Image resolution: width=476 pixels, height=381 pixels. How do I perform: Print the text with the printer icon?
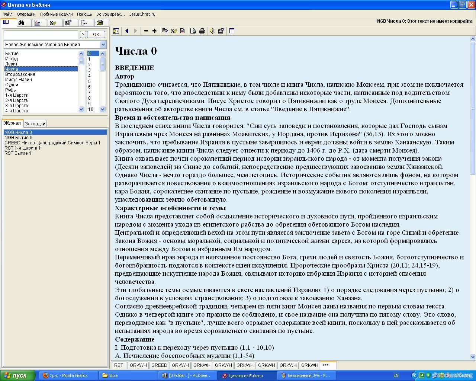pos(202,31)
